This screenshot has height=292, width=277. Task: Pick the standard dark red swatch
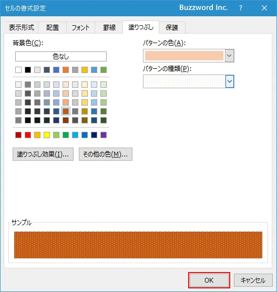[x=18, y=135]
